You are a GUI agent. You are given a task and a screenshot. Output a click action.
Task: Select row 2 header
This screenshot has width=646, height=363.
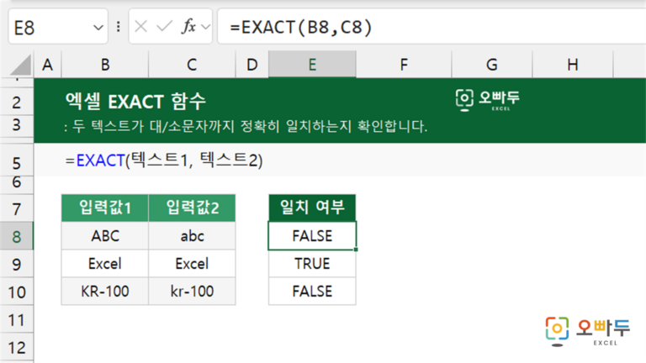pos(17,102)
